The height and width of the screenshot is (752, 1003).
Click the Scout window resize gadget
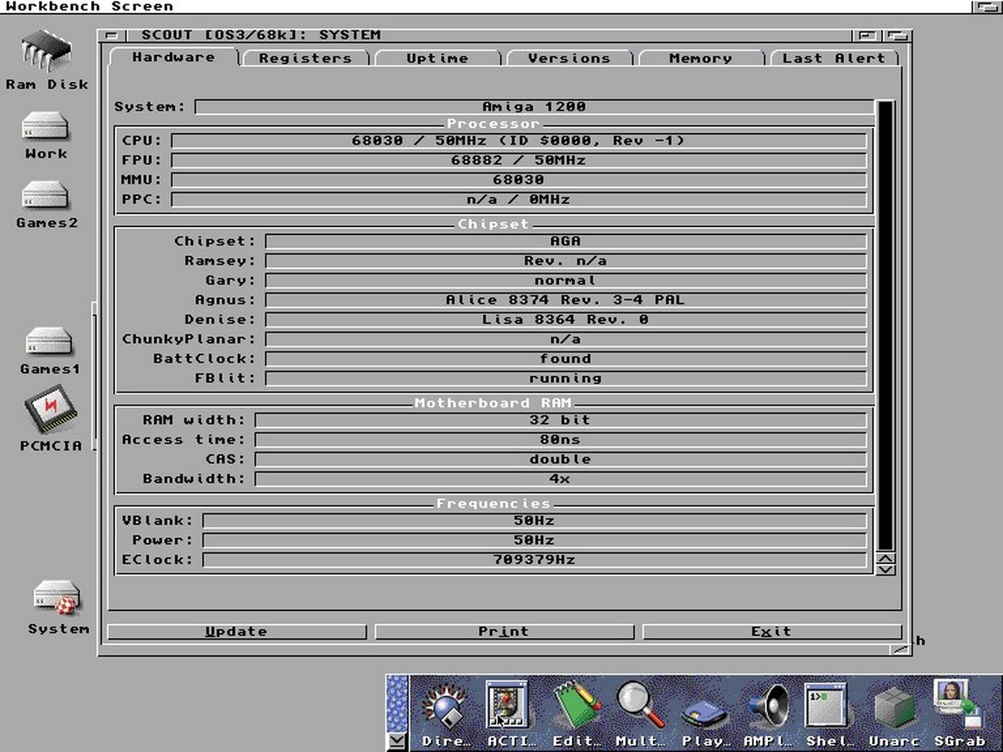[x=900, y=649]
